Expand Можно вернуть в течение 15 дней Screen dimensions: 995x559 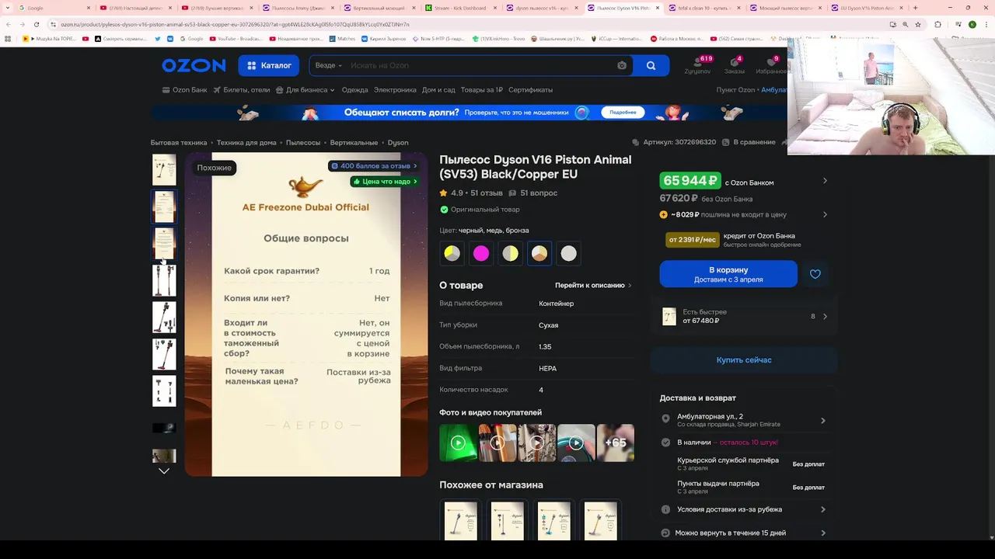pos(744,533)
